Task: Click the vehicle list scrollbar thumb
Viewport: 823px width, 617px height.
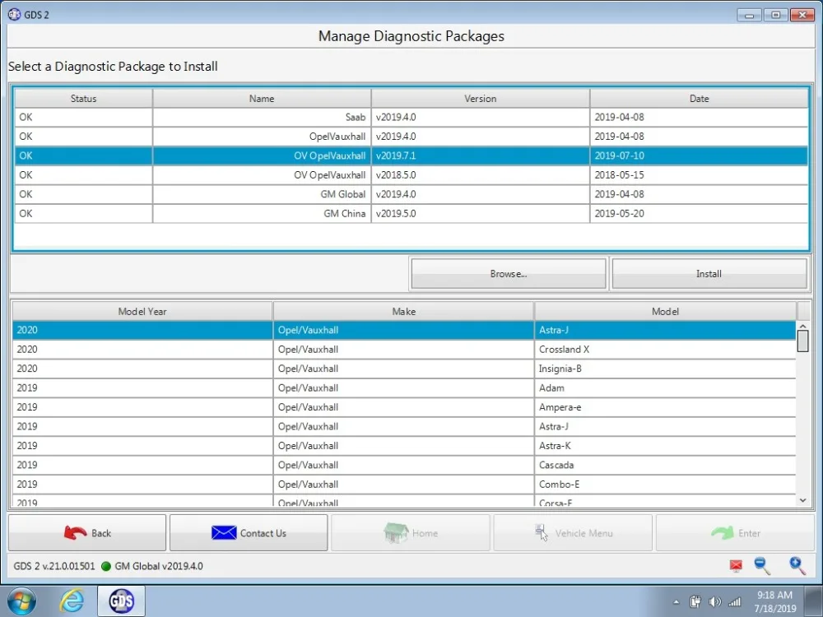Action: [802, 341]
